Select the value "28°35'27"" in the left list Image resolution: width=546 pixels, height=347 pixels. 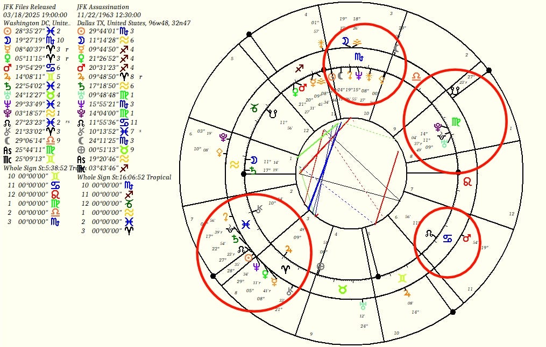click(30, 31)
